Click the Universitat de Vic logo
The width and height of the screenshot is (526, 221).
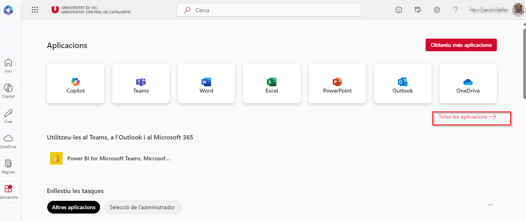coord(91,10)
